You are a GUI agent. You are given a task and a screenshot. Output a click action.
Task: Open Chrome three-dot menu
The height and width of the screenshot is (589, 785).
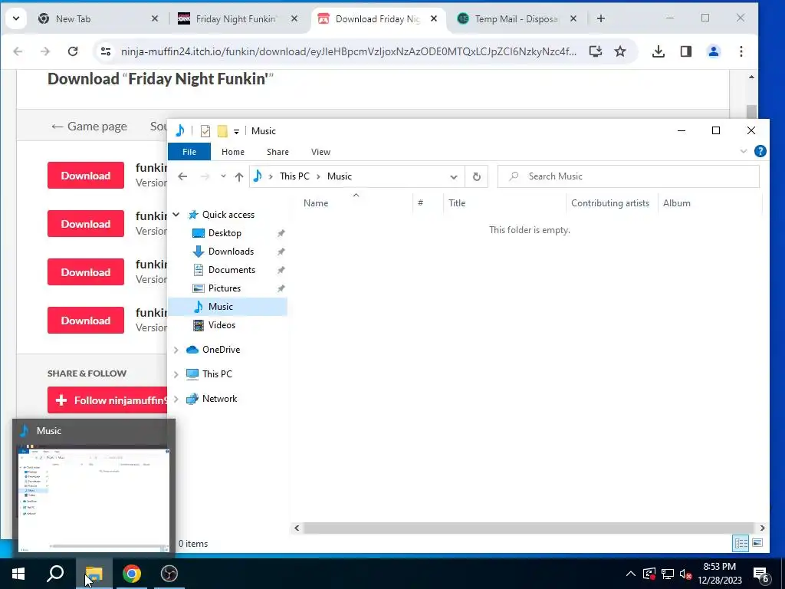point(741,51)
